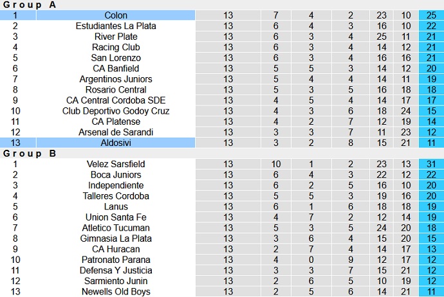Select Club Deportivo Godoy Cruz
This screenshot has width=444, height=297.
(116, 111)
